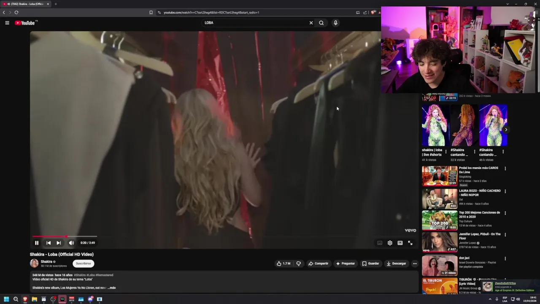This screenshot has width=540, height=304.
Task: Bookmark this page in the address bar
Action: (151, 12)
